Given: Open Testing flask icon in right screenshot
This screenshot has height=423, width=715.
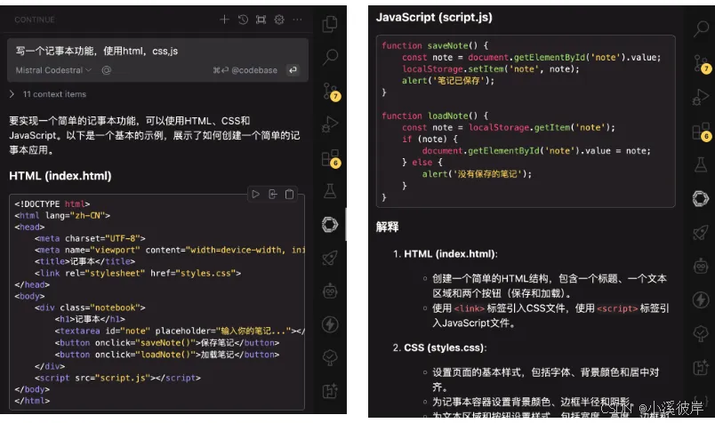Looking at the screenshot, I should 701,164.
